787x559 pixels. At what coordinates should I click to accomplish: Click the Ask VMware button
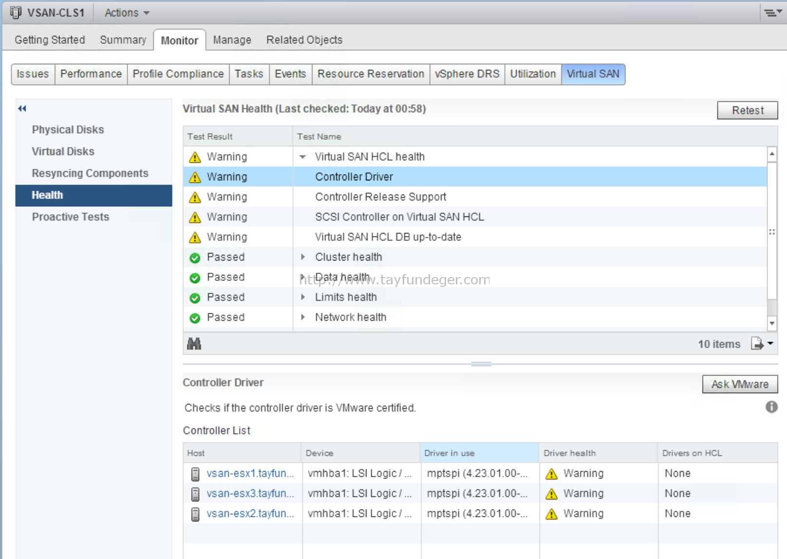pos(740,384)
